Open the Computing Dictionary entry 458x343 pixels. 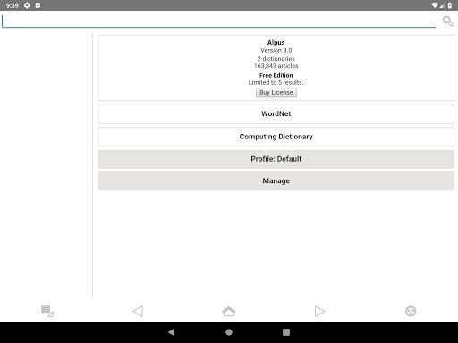[x=276, y=137]
